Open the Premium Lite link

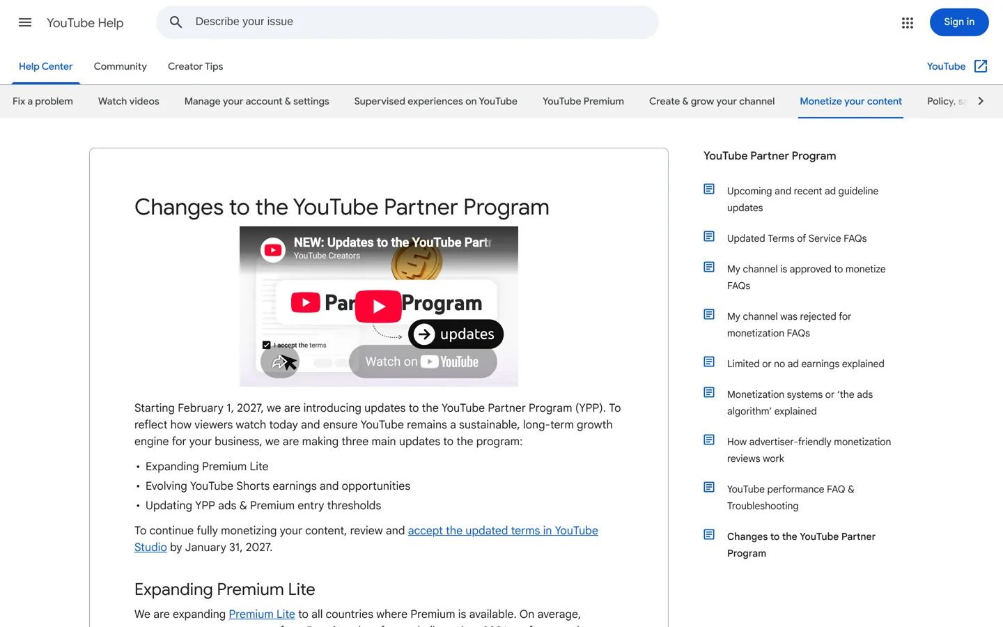[262, 614]
